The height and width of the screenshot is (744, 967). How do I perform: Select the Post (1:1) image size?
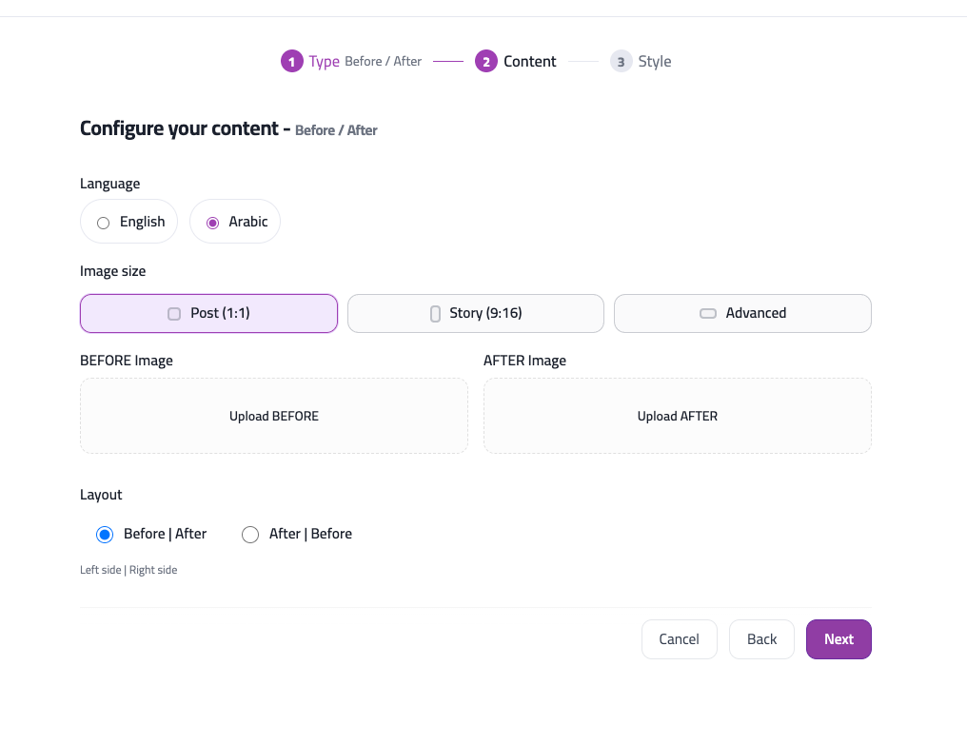(208, 312)
